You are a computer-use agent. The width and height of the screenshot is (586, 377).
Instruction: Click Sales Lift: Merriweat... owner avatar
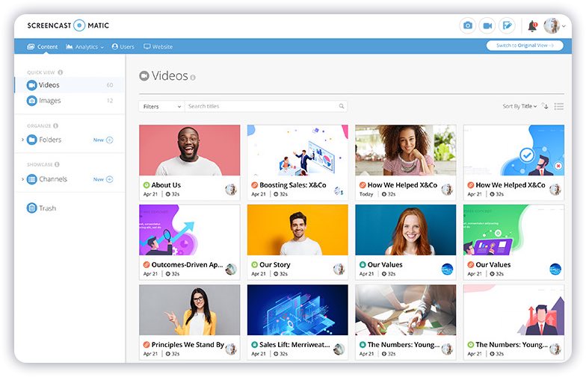(339, 349)
